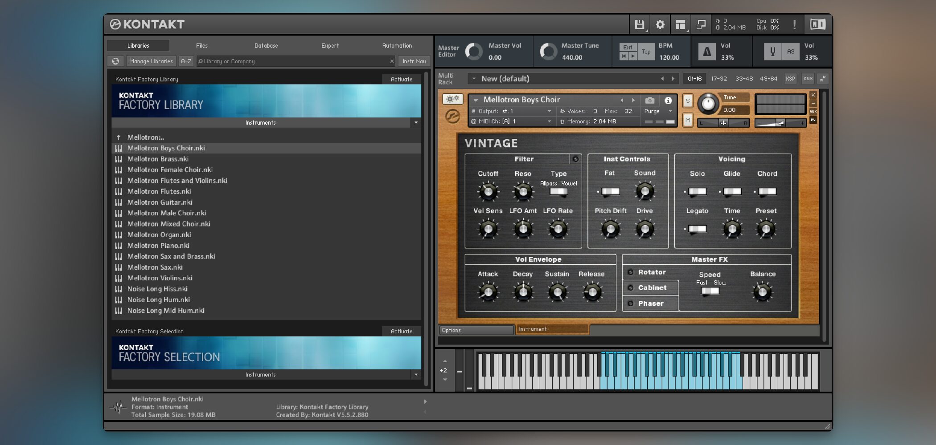The width and height of the screenshot is (936, 445).
Task: Click the save floppy disk icon
Action: 640,24
